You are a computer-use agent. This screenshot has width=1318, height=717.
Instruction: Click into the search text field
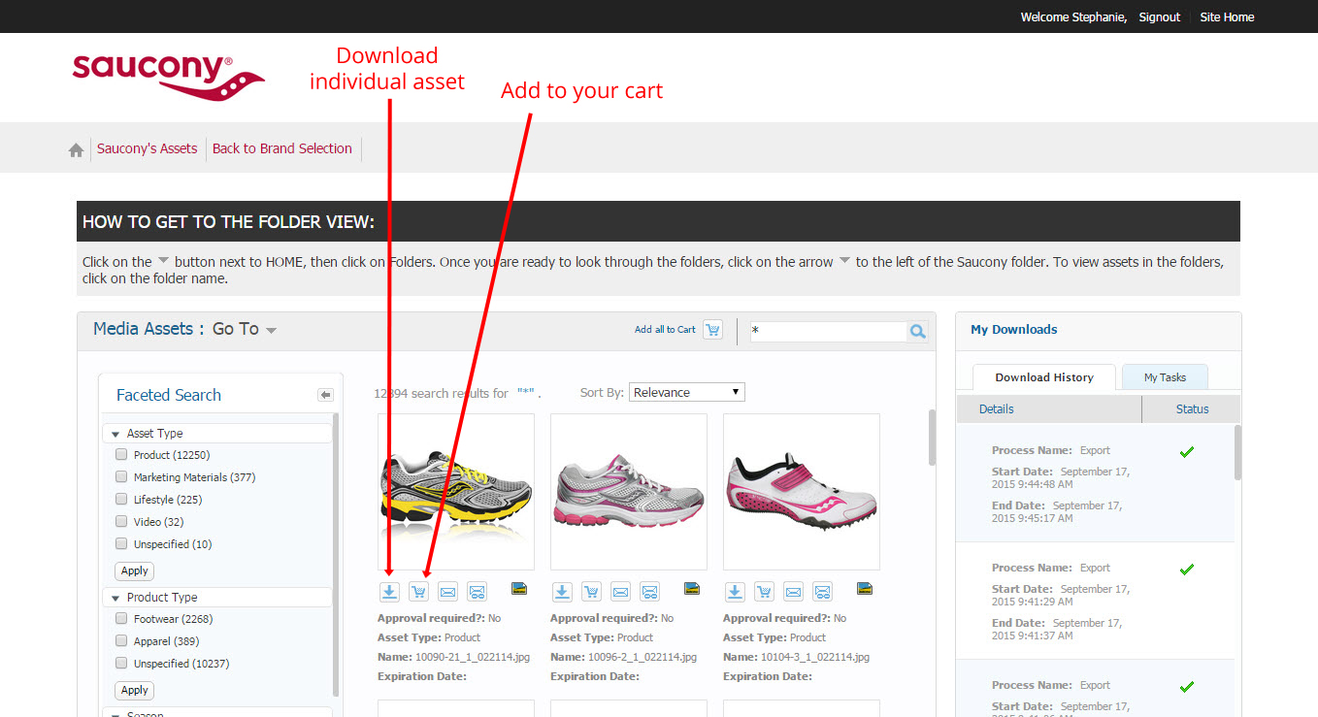click(x=827, y=331)
